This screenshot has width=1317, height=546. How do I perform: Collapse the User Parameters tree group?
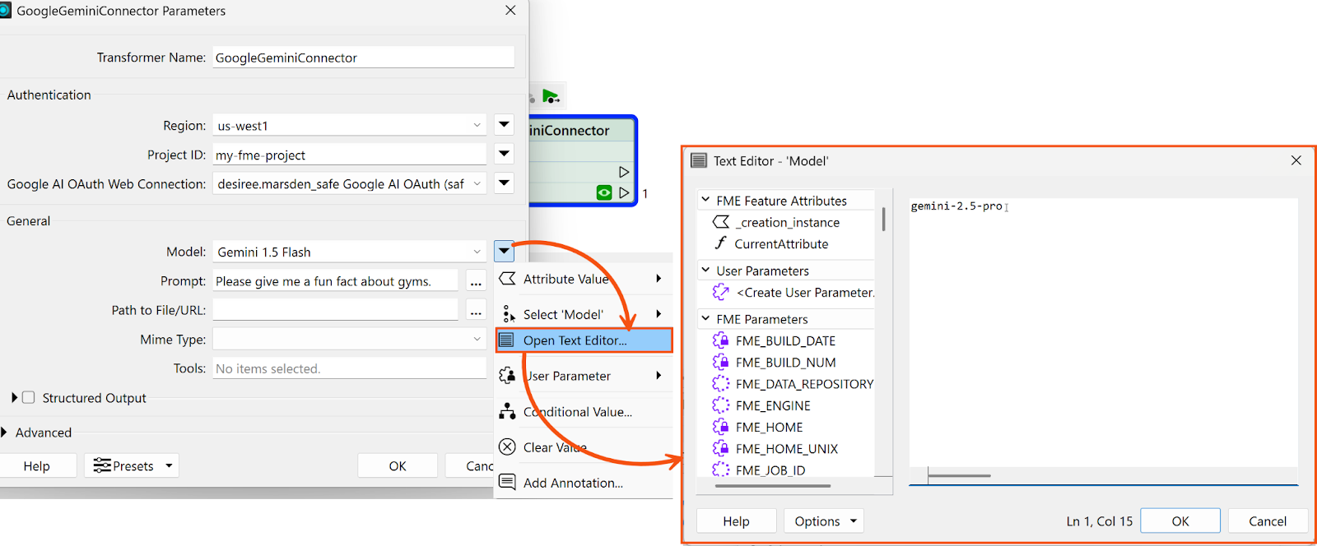click(705, 270)
